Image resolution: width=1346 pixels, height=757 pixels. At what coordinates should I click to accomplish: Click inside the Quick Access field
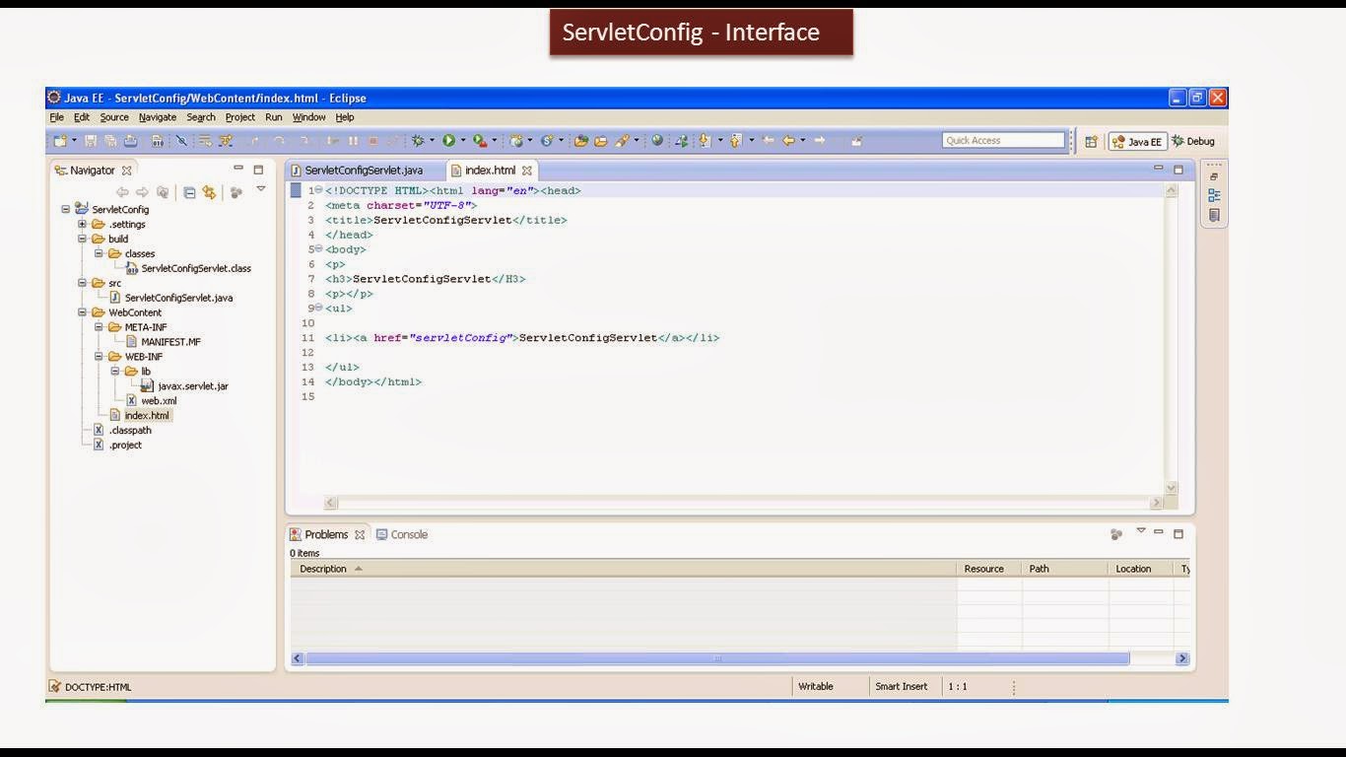point(1003,139)
